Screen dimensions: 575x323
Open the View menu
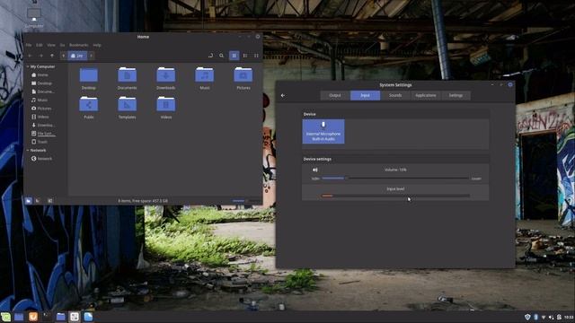tap(51, 45)
